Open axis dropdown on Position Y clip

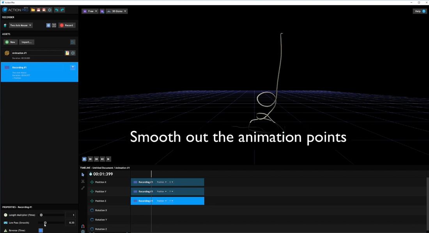coord(171,191)
